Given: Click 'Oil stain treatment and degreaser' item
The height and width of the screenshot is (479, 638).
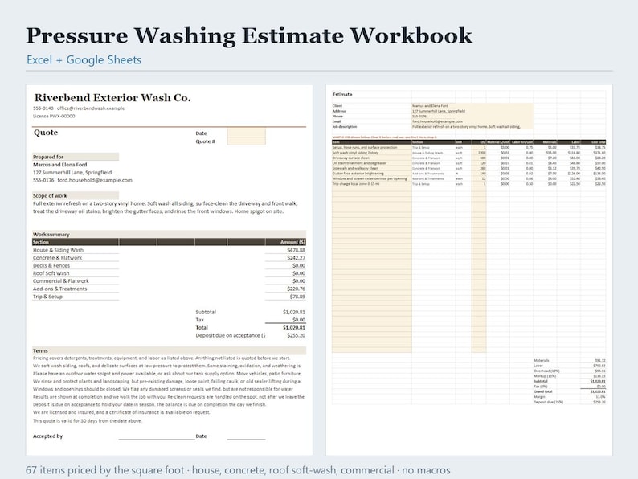Looking at the screenshot, I should [359, 163].
